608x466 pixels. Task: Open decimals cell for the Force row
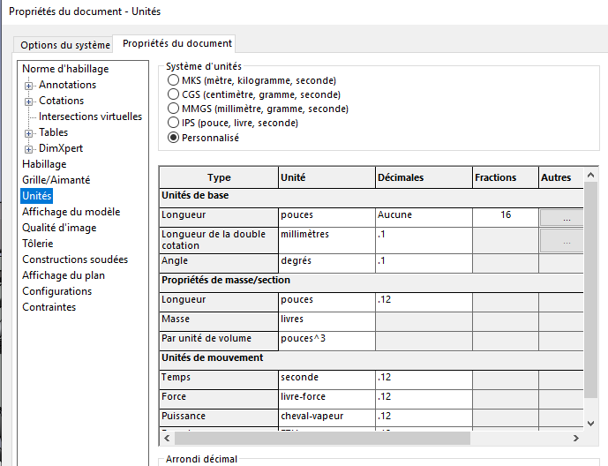tap(424, 399)
